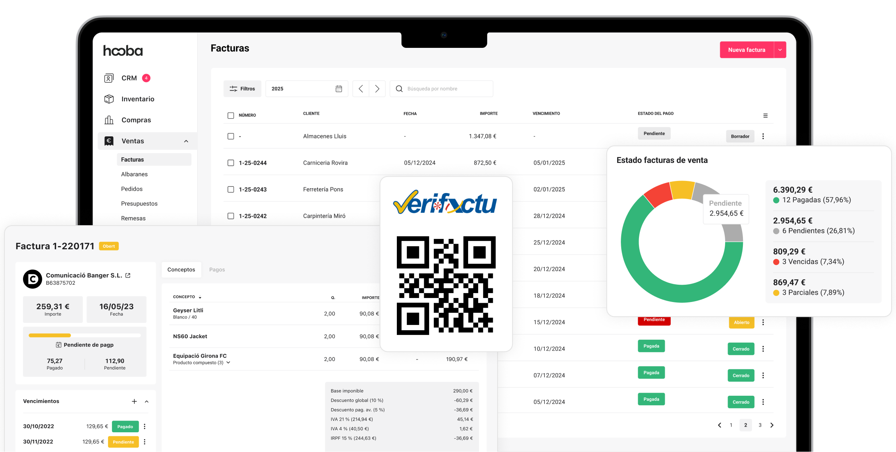Click the Verifactu QR code
The width and height of the screenshot is (896, 452).
click(x=446, y=285)
